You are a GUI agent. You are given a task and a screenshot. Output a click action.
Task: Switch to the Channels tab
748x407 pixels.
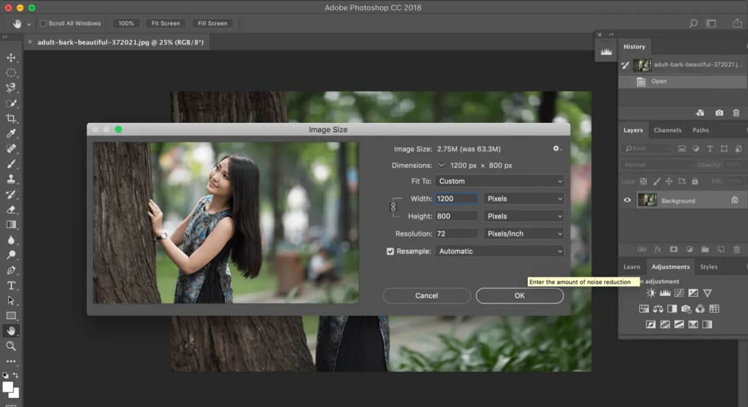click(667, 130)
